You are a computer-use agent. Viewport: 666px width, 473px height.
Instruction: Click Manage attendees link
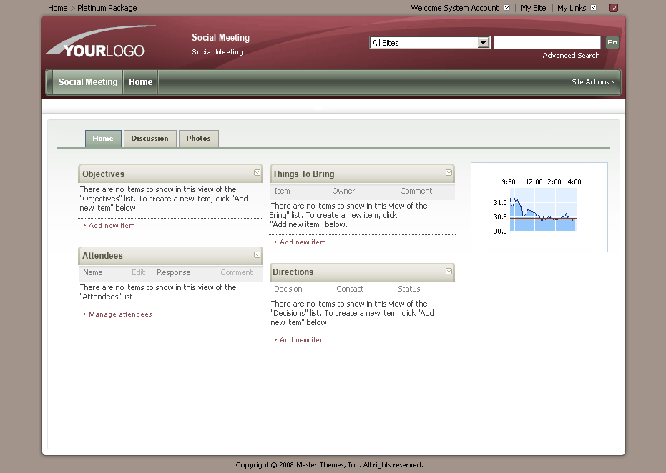(x=120, y=314)
